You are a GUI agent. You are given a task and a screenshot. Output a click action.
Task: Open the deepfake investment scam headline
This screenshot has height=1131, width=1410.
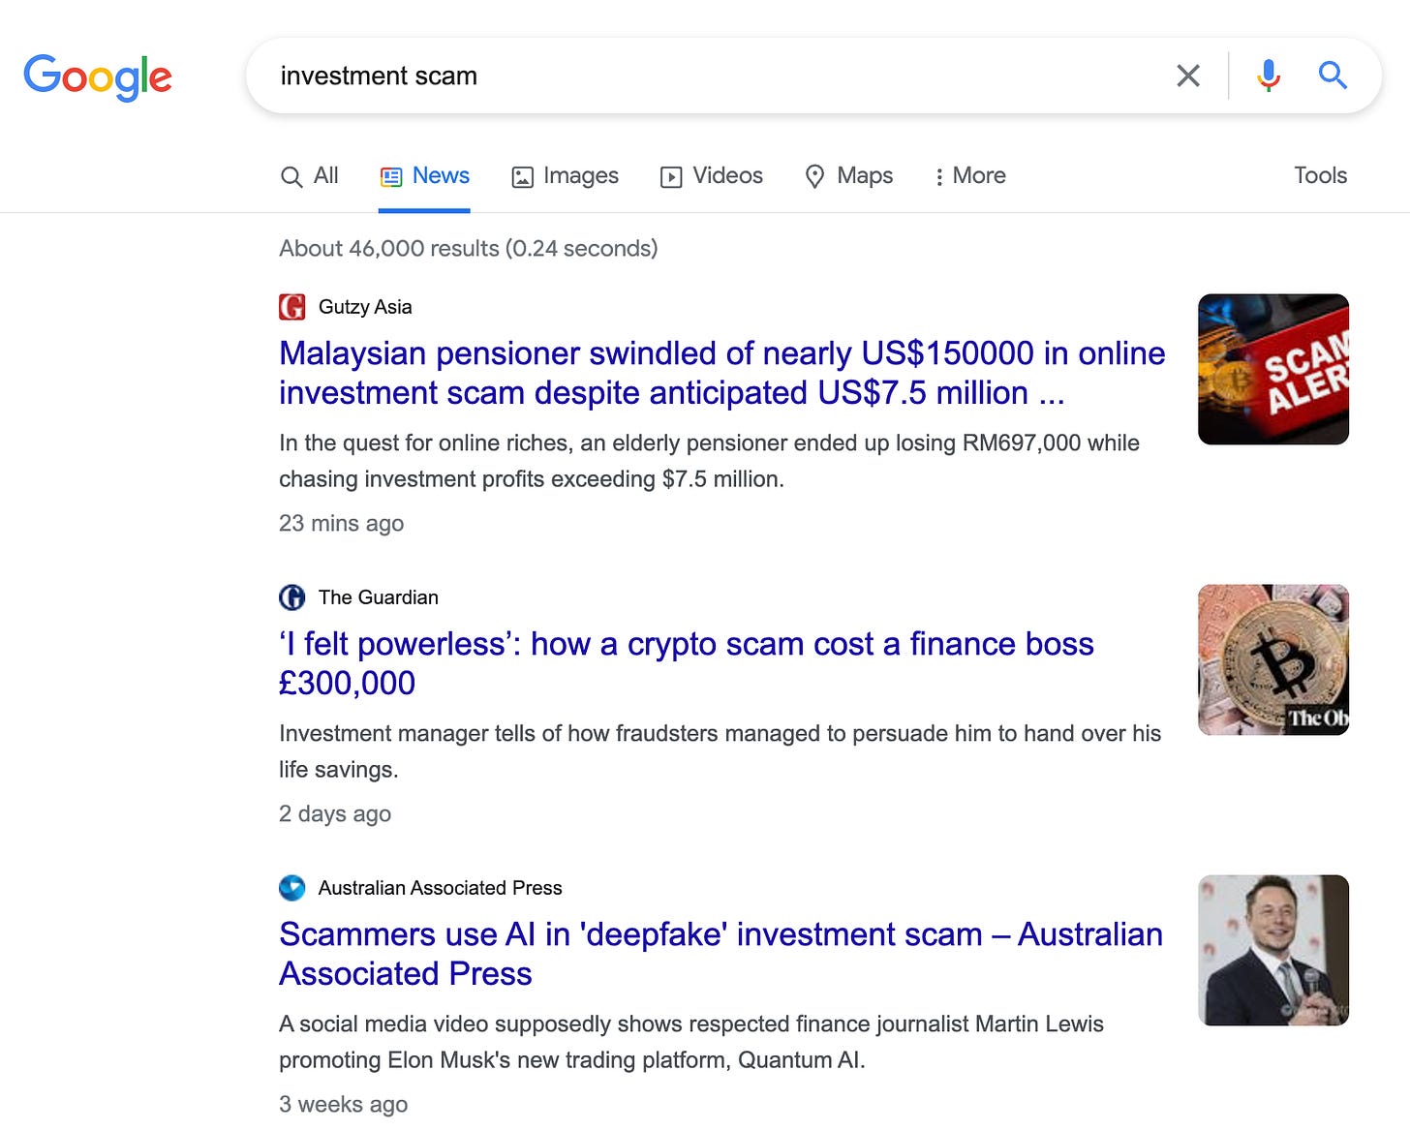[720, 954]
